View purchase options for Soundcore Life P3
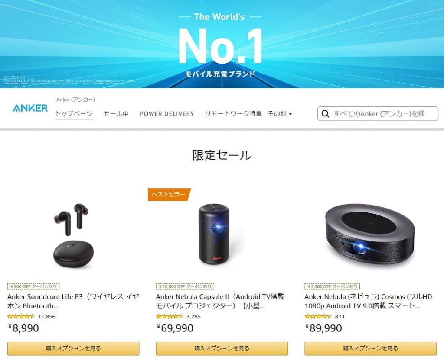Viewport: 444px width, 363px height. tap(73, 348)
